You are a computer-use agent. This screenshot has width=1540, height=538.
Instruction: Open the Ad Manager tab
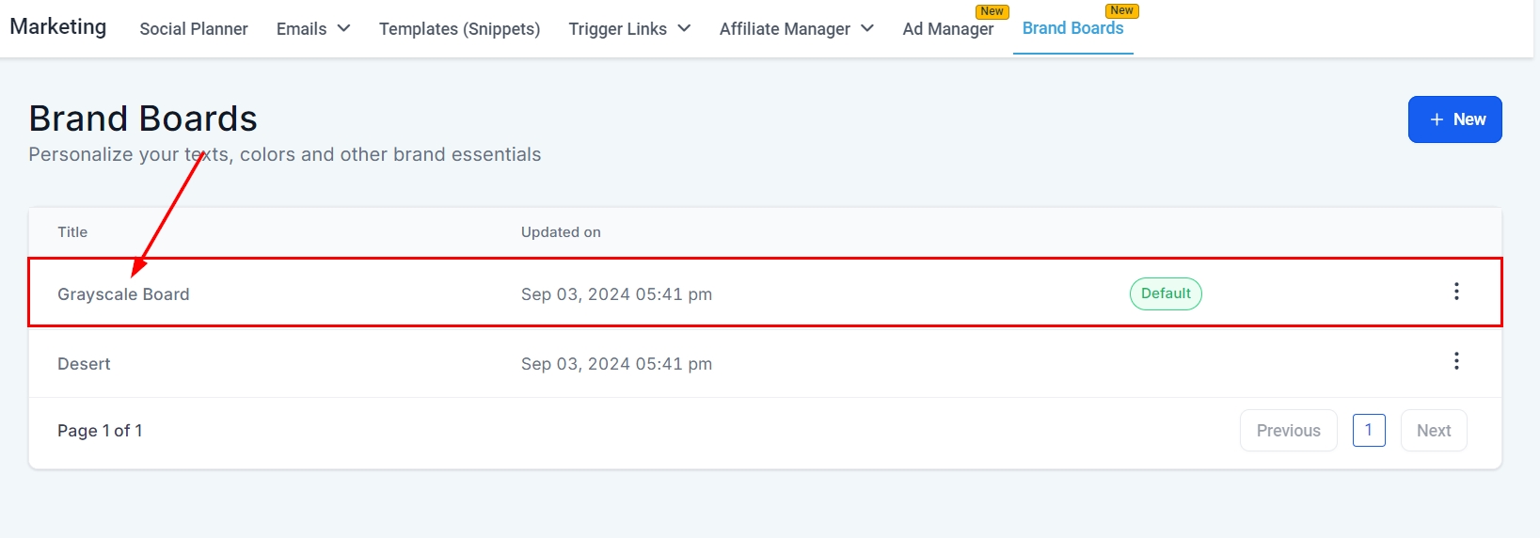pos(947,29)
